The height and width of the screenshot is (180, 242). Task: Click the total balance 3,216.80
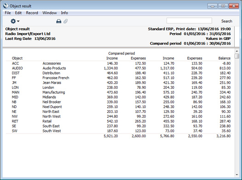click(224, 136)
